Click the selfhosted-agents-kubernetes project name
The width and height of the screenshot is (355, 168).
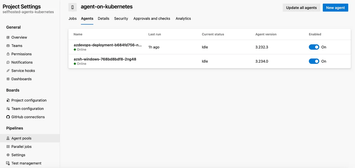[28, 12]
